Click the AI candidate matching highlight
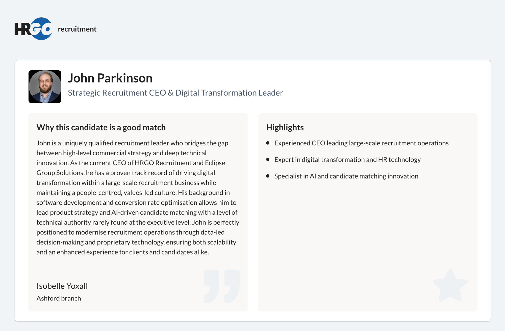The width and height of the screenshot is (505, 331). coord(346,176)
